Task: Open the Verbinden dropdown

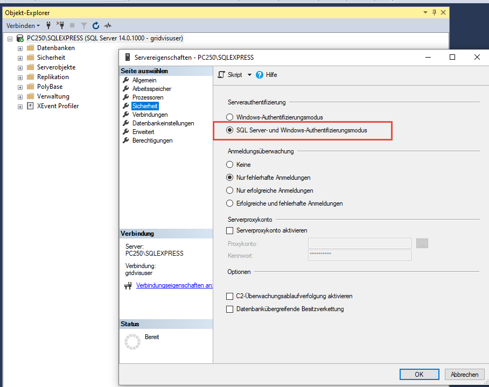Action: pyautogui.click(x=23, y=25)
